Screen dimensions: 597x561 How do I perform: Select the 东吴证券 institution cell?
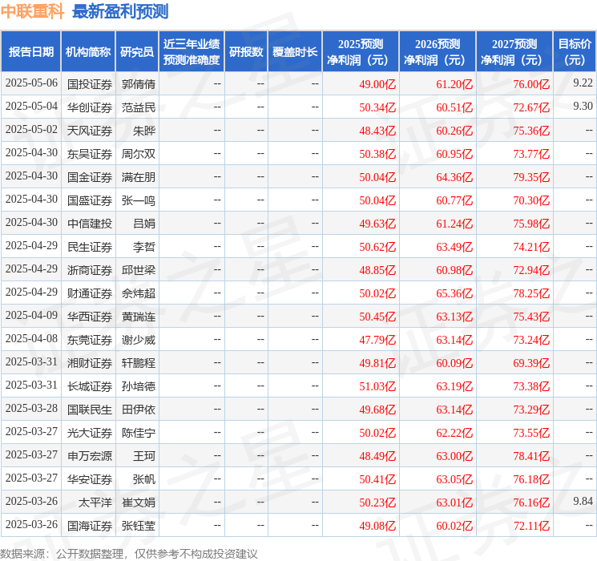tap(90, 154)
